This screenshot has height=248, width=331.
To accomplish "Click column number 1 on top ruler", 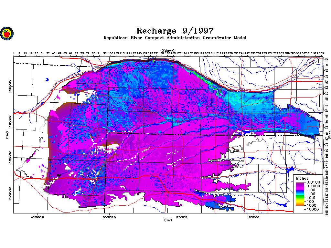I will tap(14, 53).
